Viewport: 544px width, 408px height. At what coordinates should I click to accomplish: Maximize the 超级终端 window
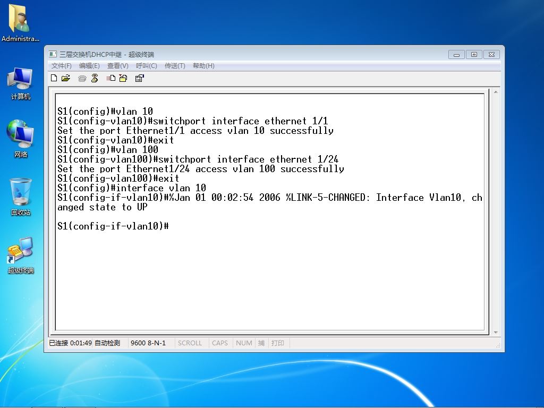click(x=474, y=55)
